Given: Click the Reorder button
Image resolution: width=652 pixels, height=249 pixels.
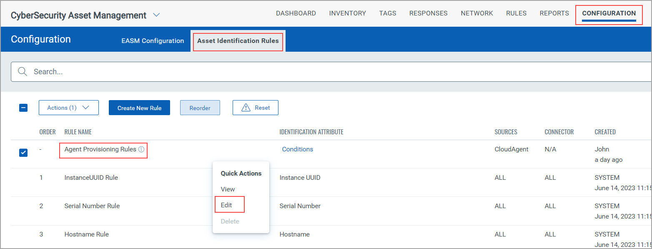Looking at the screenshot, I should click(200, 108).
